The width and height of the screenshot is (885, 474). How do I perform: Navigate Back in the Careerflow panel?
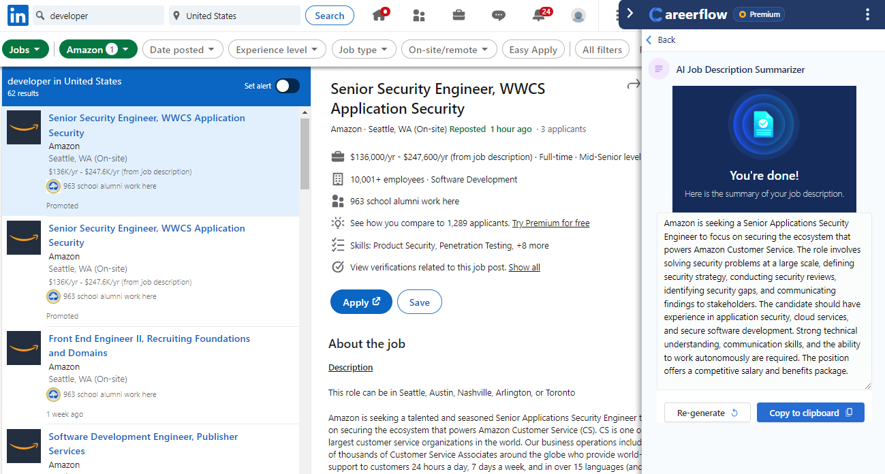tap(659, 39)
